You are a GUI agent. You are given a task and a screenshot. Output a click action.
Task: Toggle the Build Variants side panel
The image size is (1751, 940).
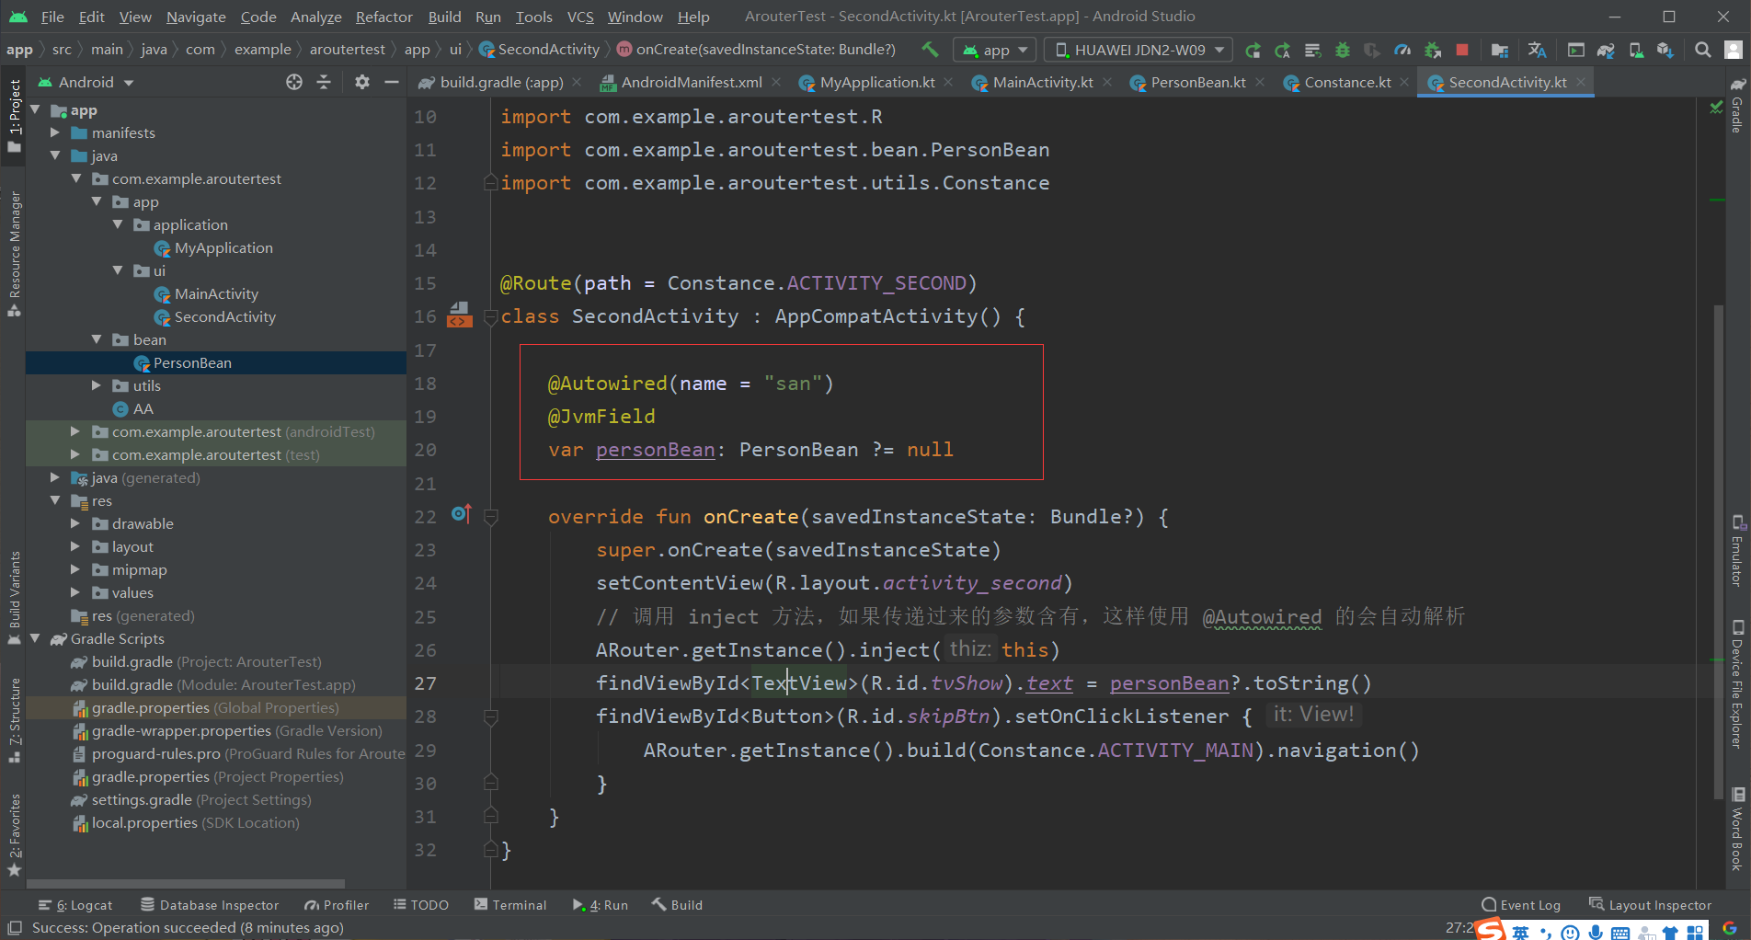[x=14, y=598]
